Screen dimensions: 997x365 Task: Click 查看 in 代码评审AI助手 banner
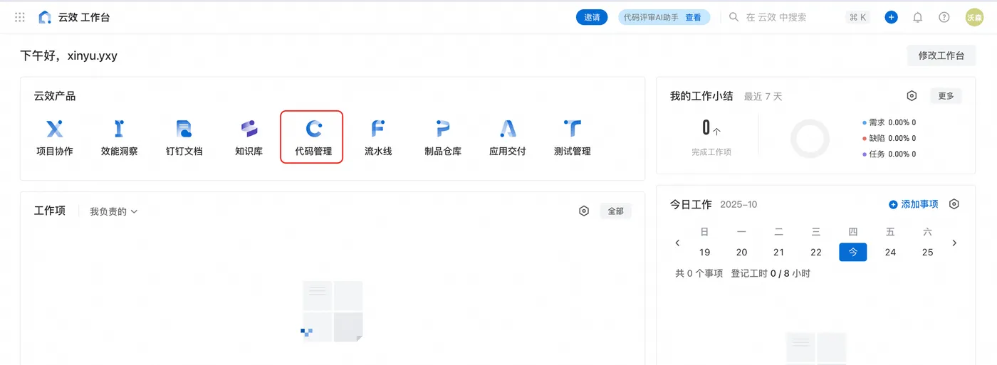tap(693, 17)
